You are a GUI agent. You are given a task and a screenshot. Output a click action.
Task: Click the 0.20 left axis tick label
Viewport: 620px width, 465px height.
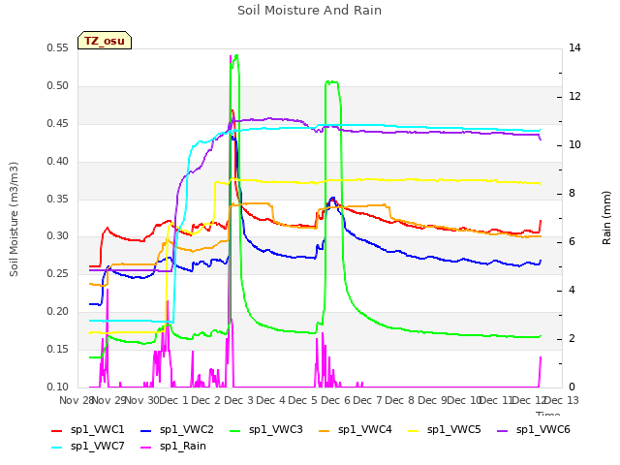(58, 312)
